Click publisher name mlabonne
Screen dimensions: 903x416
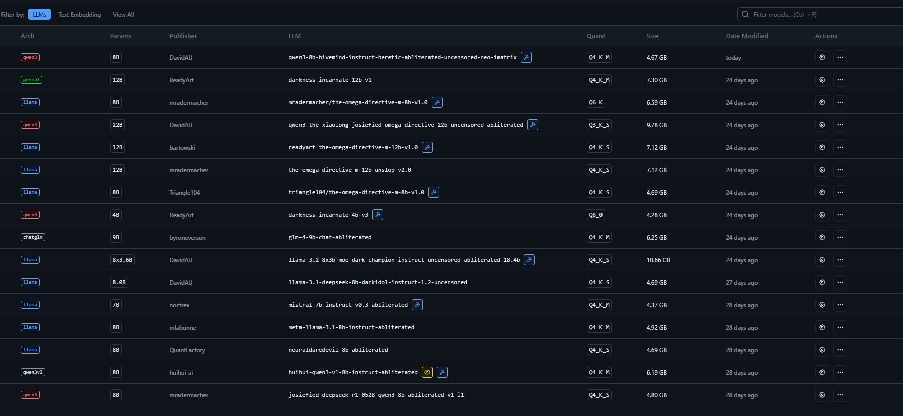[x=183, y=328]
